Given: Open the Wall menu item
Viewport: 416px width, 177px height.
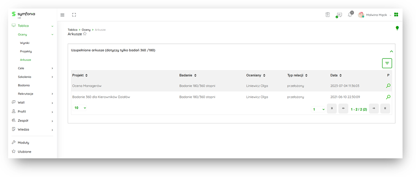Looking at the screenshot, I should 21,102.
